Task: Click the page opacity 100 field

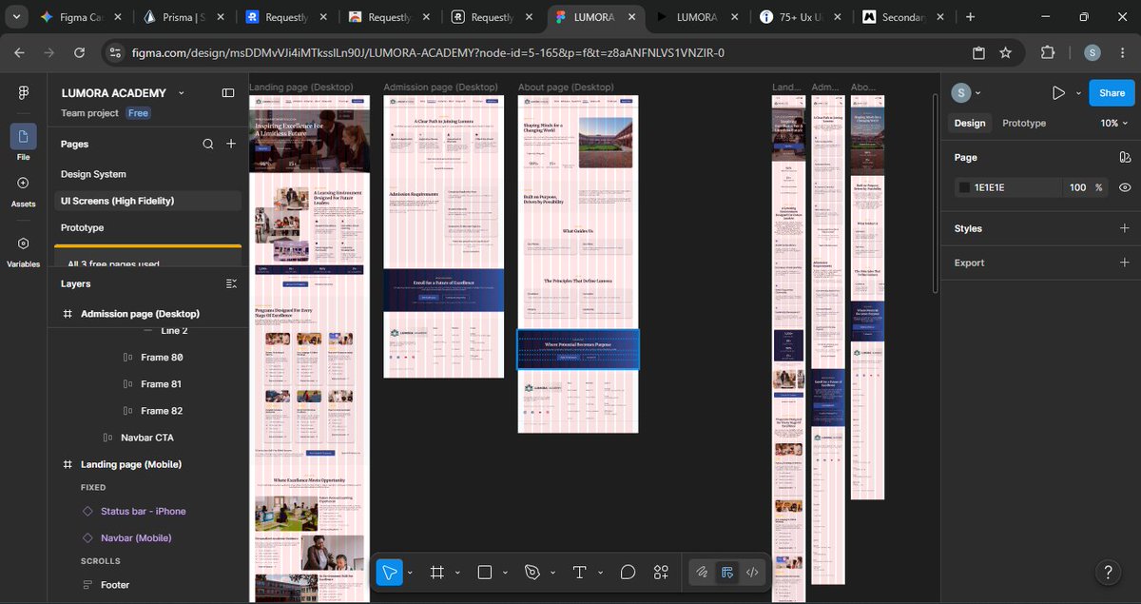Action: (1077, 187)
